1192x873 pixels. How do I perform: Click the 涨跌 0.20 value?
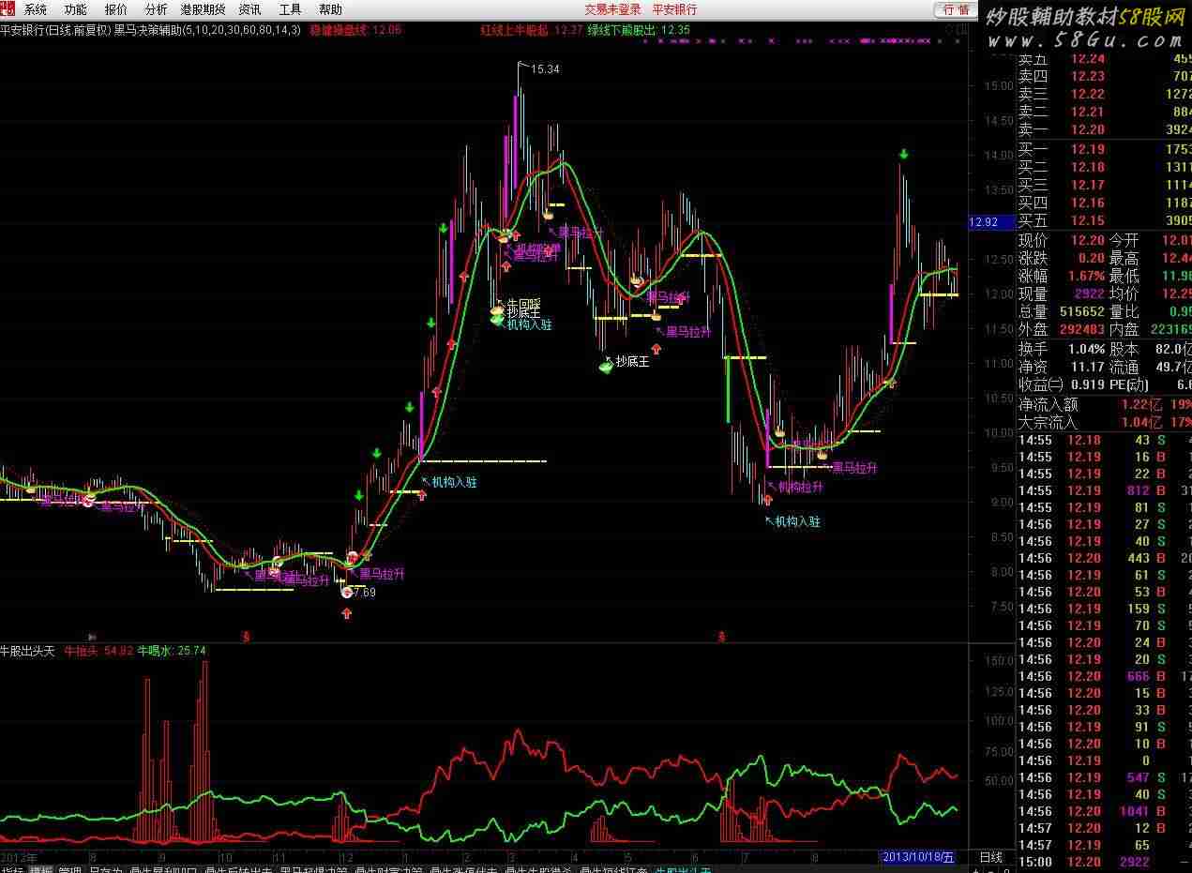[x=1091, y=258]
